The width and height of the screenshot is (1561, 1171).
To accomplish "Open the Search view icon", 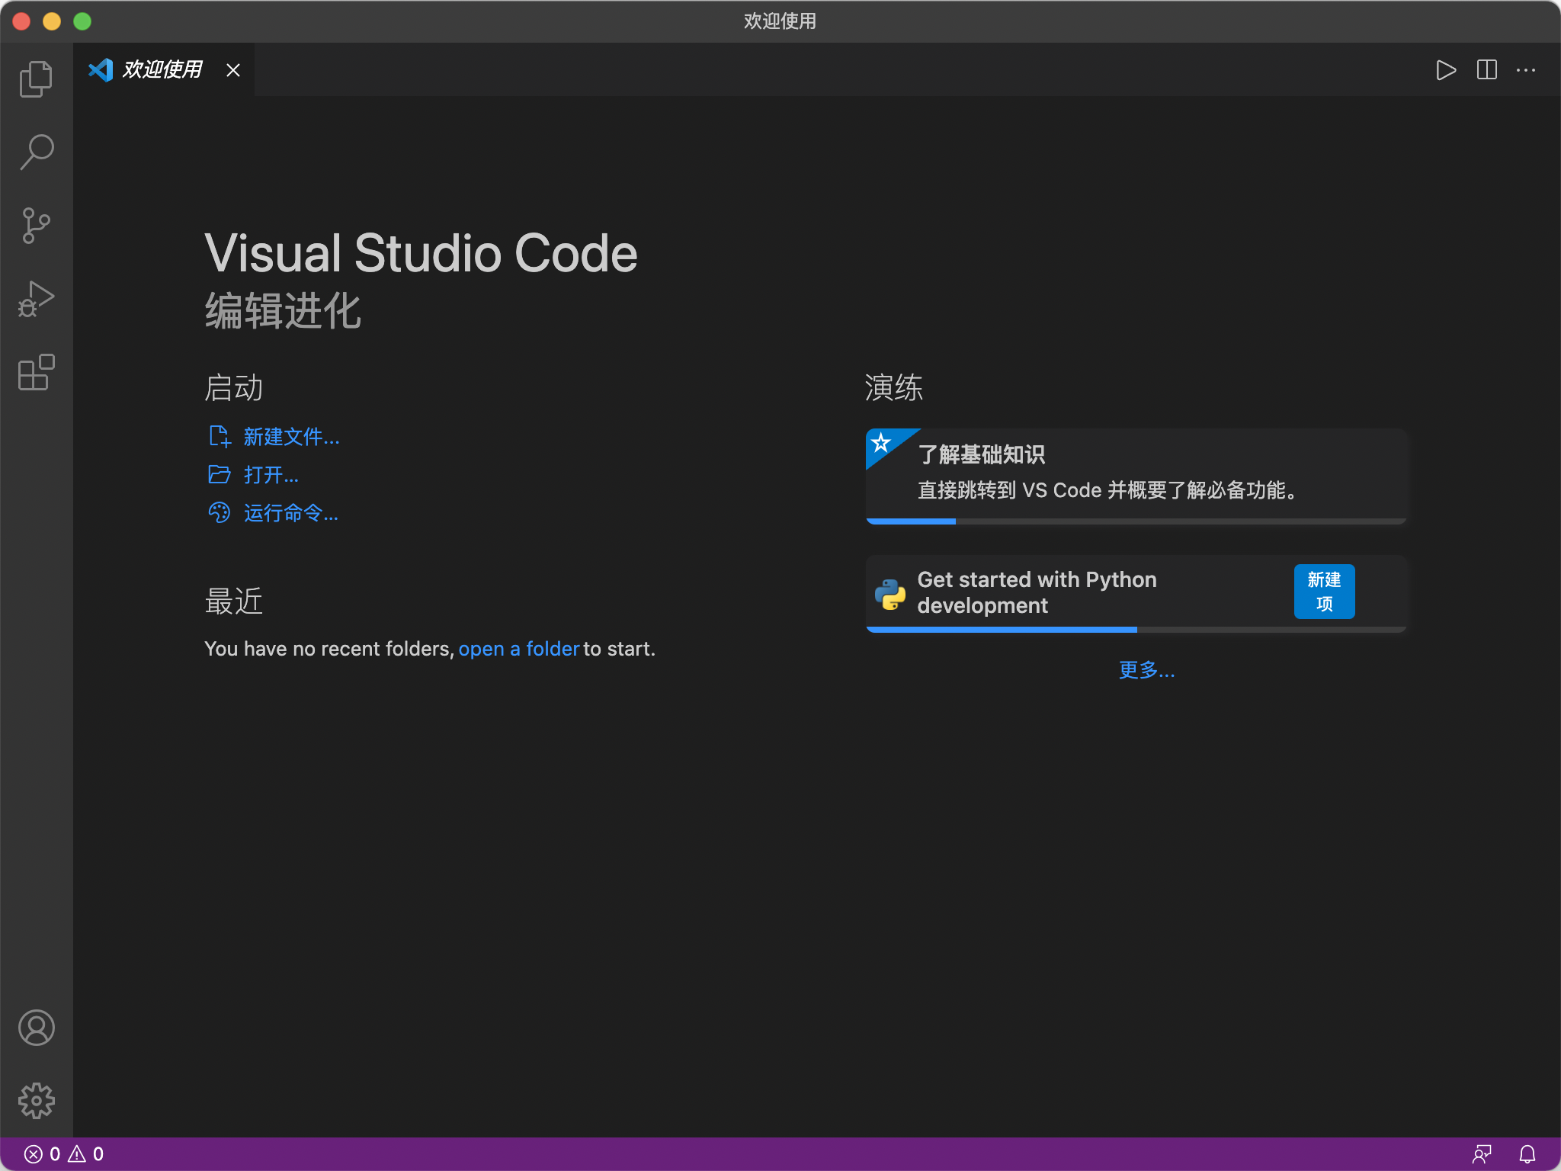I will pyautogui.click(x=36, y=152).
